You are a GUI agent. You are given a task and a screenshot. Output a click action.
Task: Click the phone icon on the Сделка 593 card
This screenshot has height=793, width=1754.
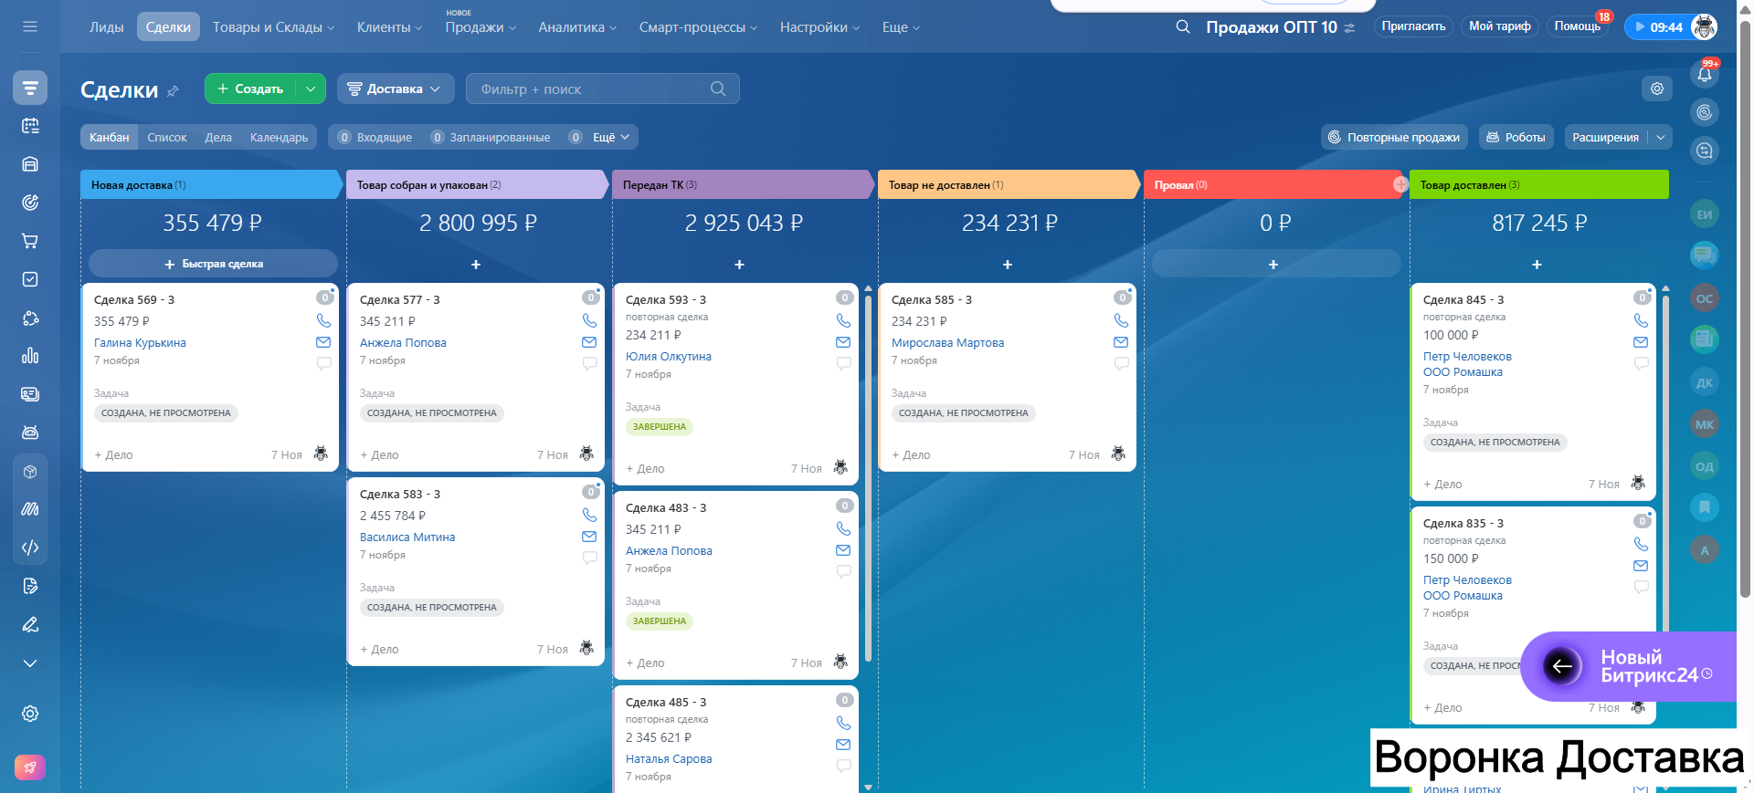click(x=843, y=320)
